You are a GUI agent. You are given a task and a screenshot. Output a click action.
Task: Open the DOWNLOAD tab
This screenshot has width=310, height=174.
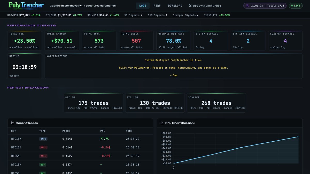(175, 6)
